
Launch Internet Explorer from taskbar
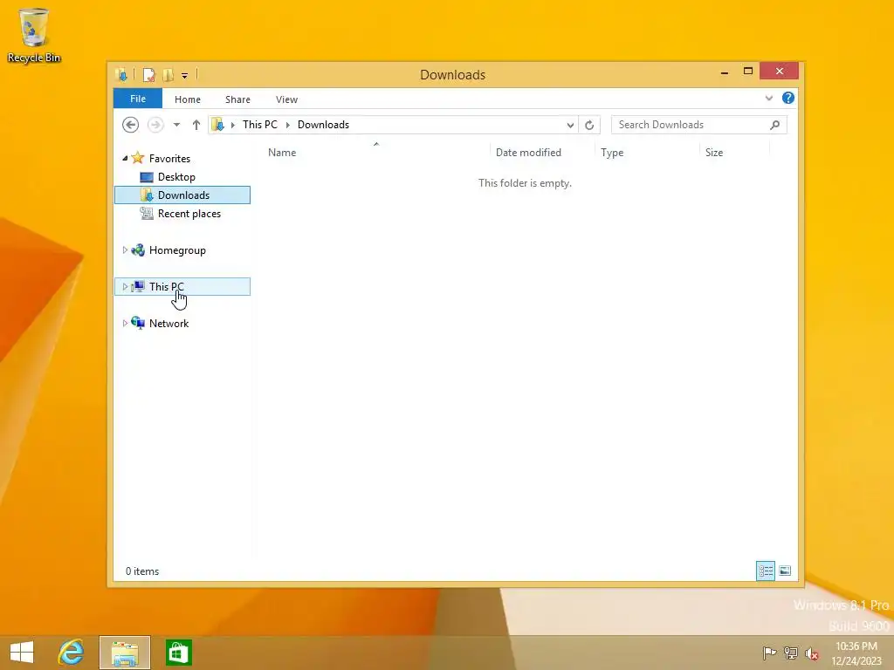coord(72,653)
